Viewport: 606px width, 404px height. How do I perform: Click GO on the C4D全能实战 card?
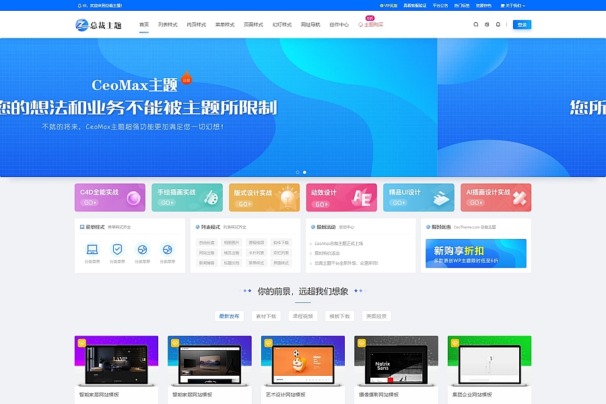pyautogui.click(x=90, y=203)
